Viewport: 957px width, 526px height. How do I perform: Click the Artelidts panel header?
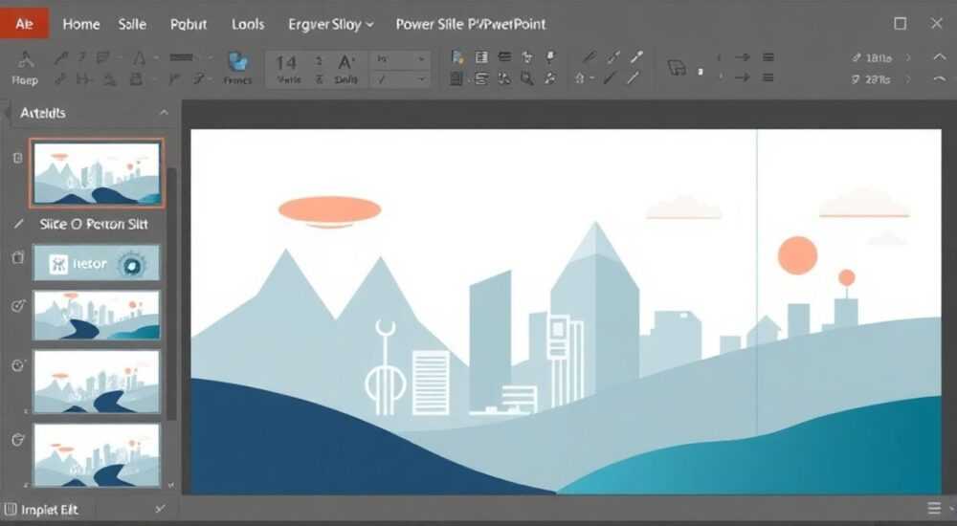43,113
